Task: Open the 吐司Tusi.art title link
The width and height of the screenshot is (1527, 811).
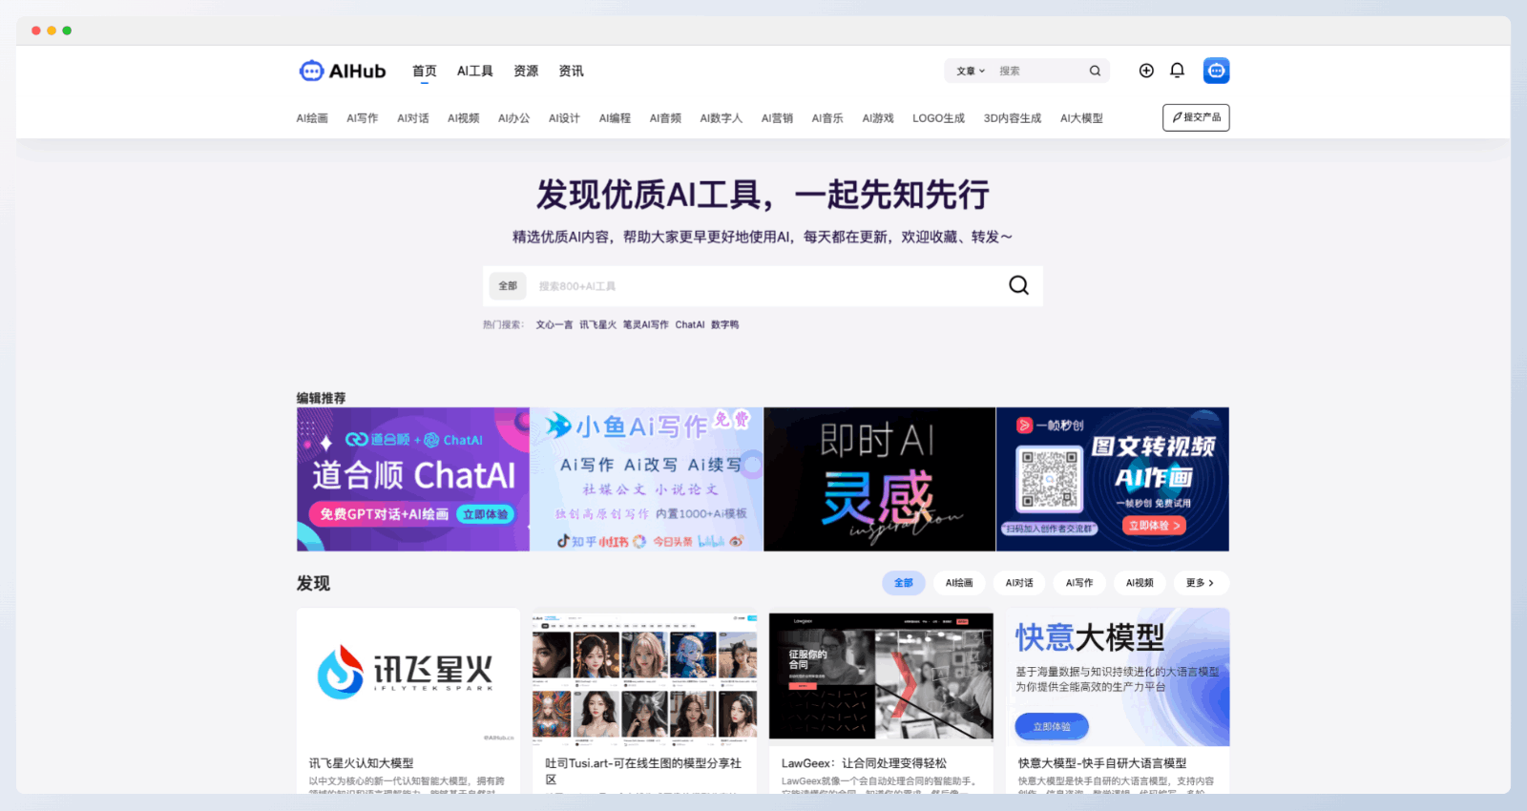Action: point(643,771)
